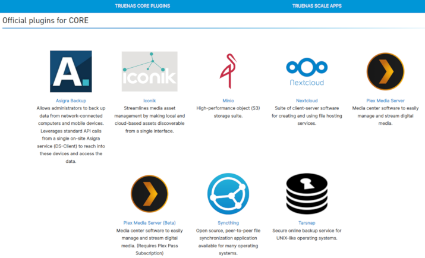
Task: Click the 'Official plugins for CORE' heading
Action: click(x=46, y=21)
